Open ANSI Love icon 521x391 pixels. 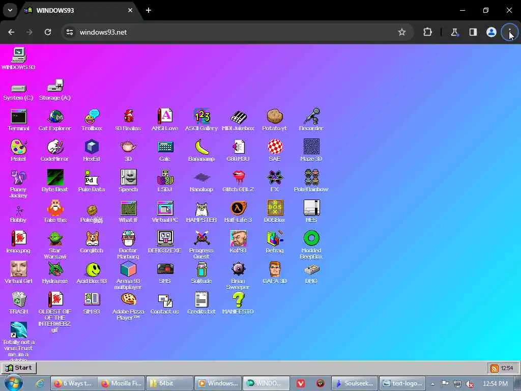[x=165, y=117]
